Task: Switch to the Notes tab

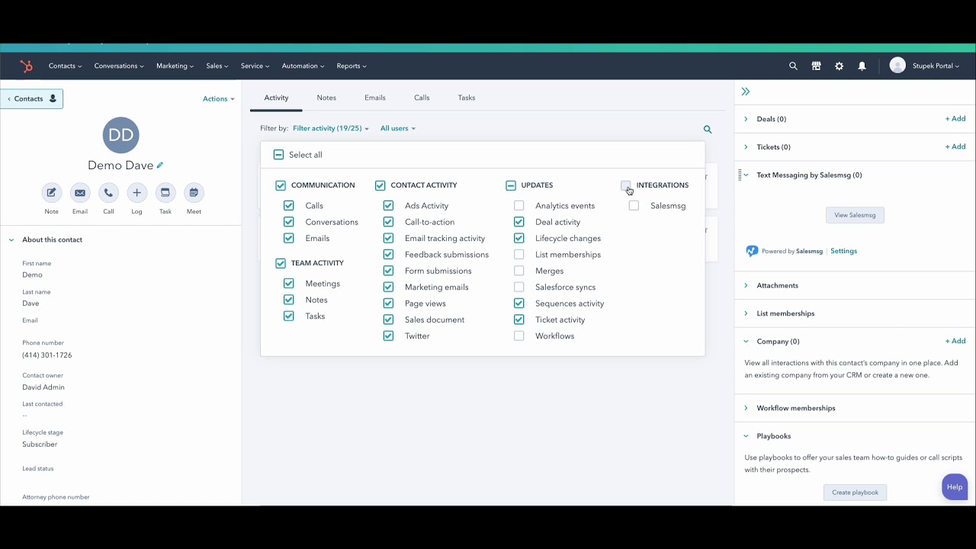Action: (326, 98)
